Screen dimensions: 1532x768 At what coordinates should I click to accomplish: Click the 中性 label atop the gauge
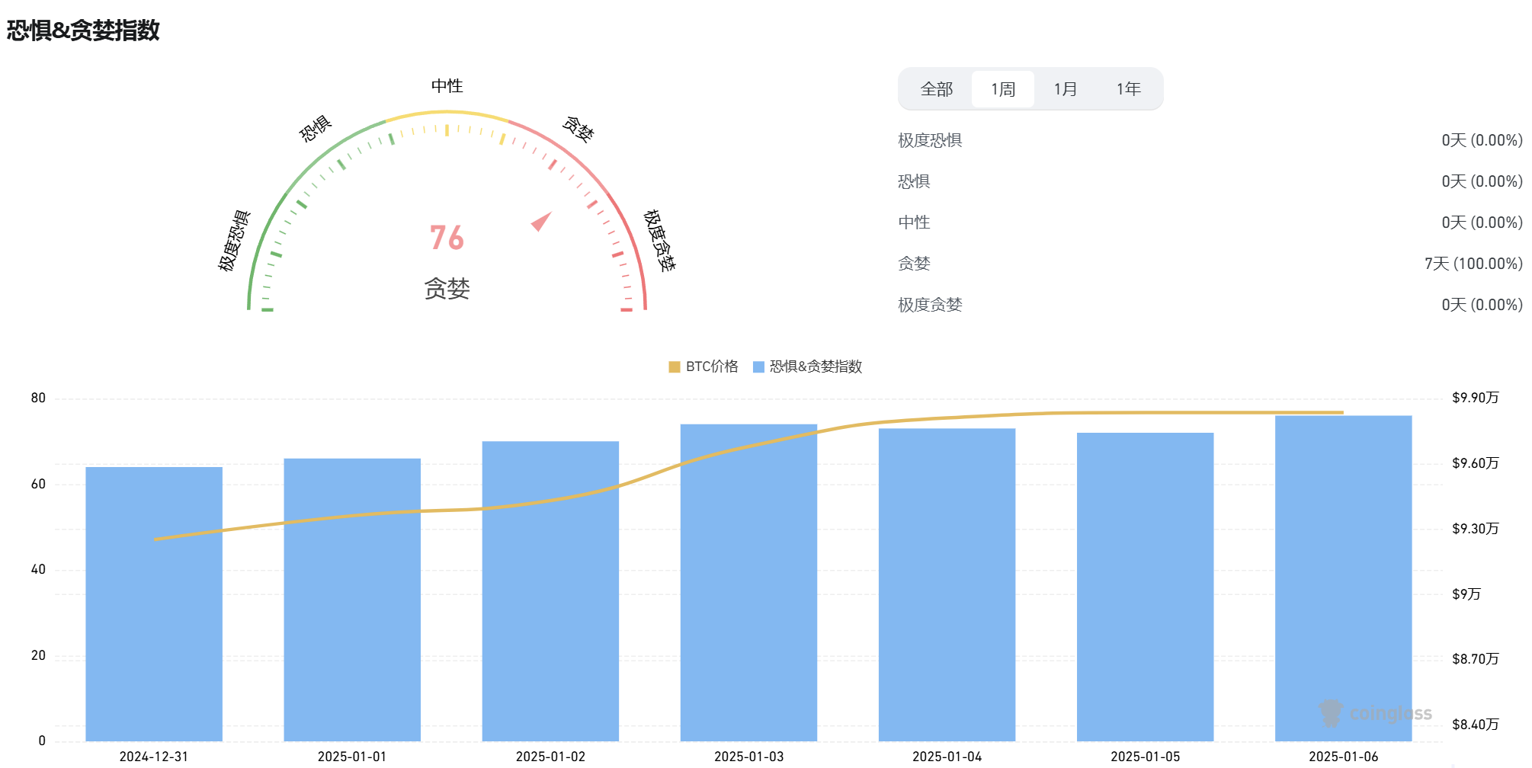point(447,86)
